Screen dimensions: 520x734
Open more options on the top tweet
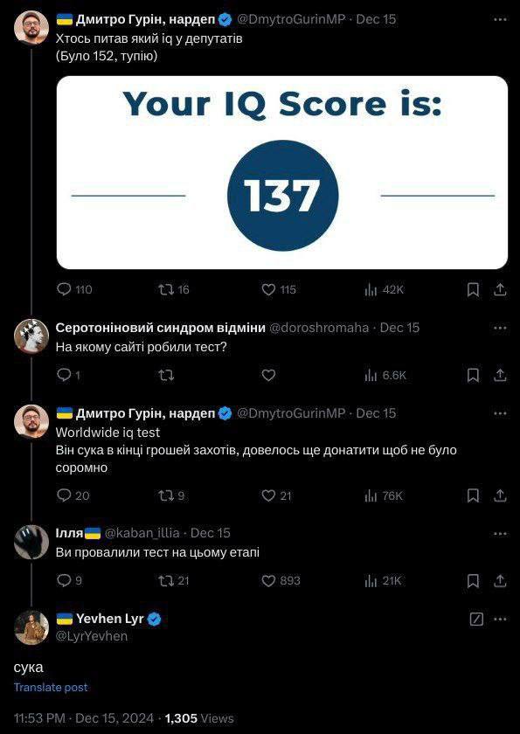(x=501, y=19)
